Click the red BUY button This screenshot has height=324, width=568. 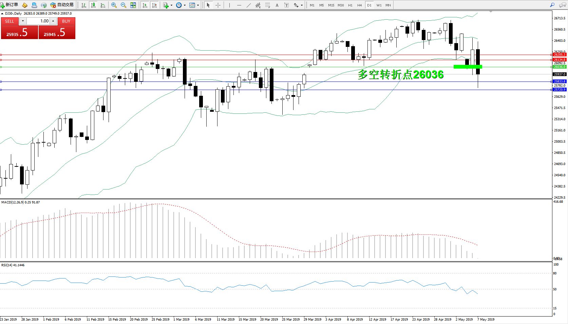pos(66,21)
